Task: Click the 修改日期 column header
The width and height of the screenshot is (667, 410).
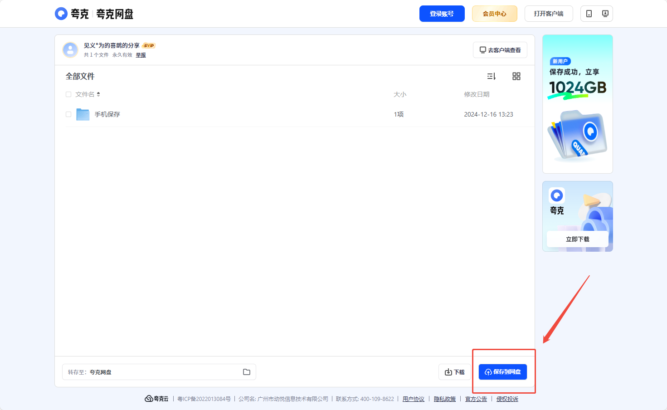Action: (477, 94)
